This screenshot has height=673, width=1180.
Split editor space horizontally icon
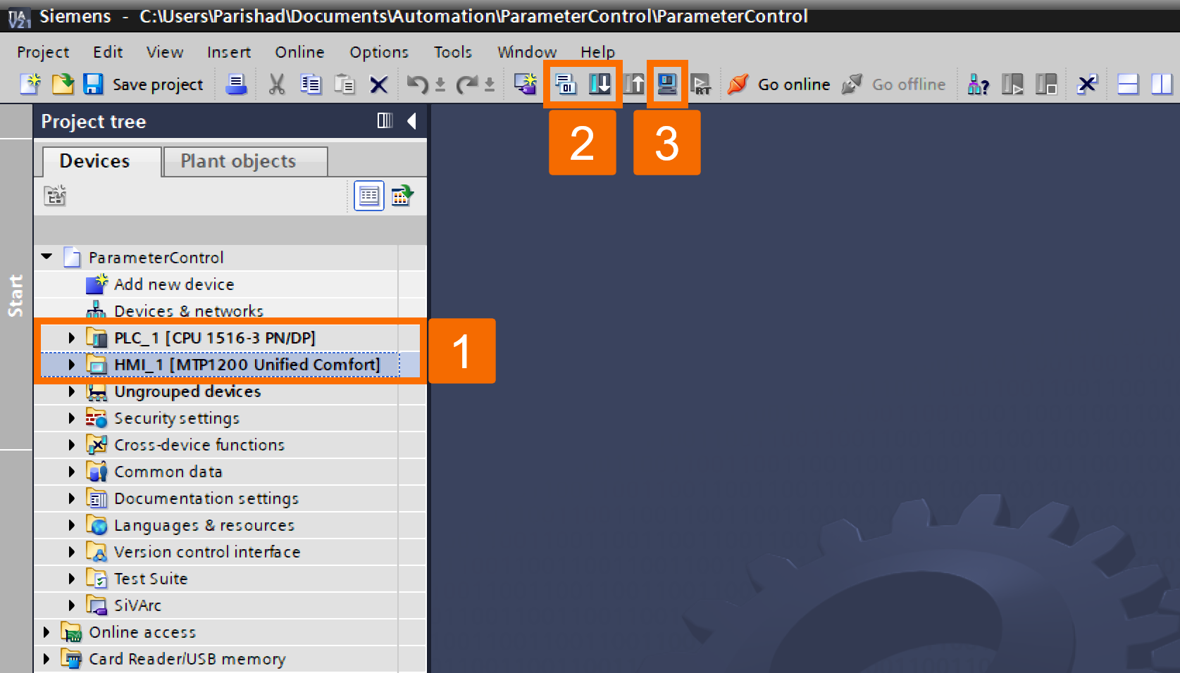point(1128,84)
